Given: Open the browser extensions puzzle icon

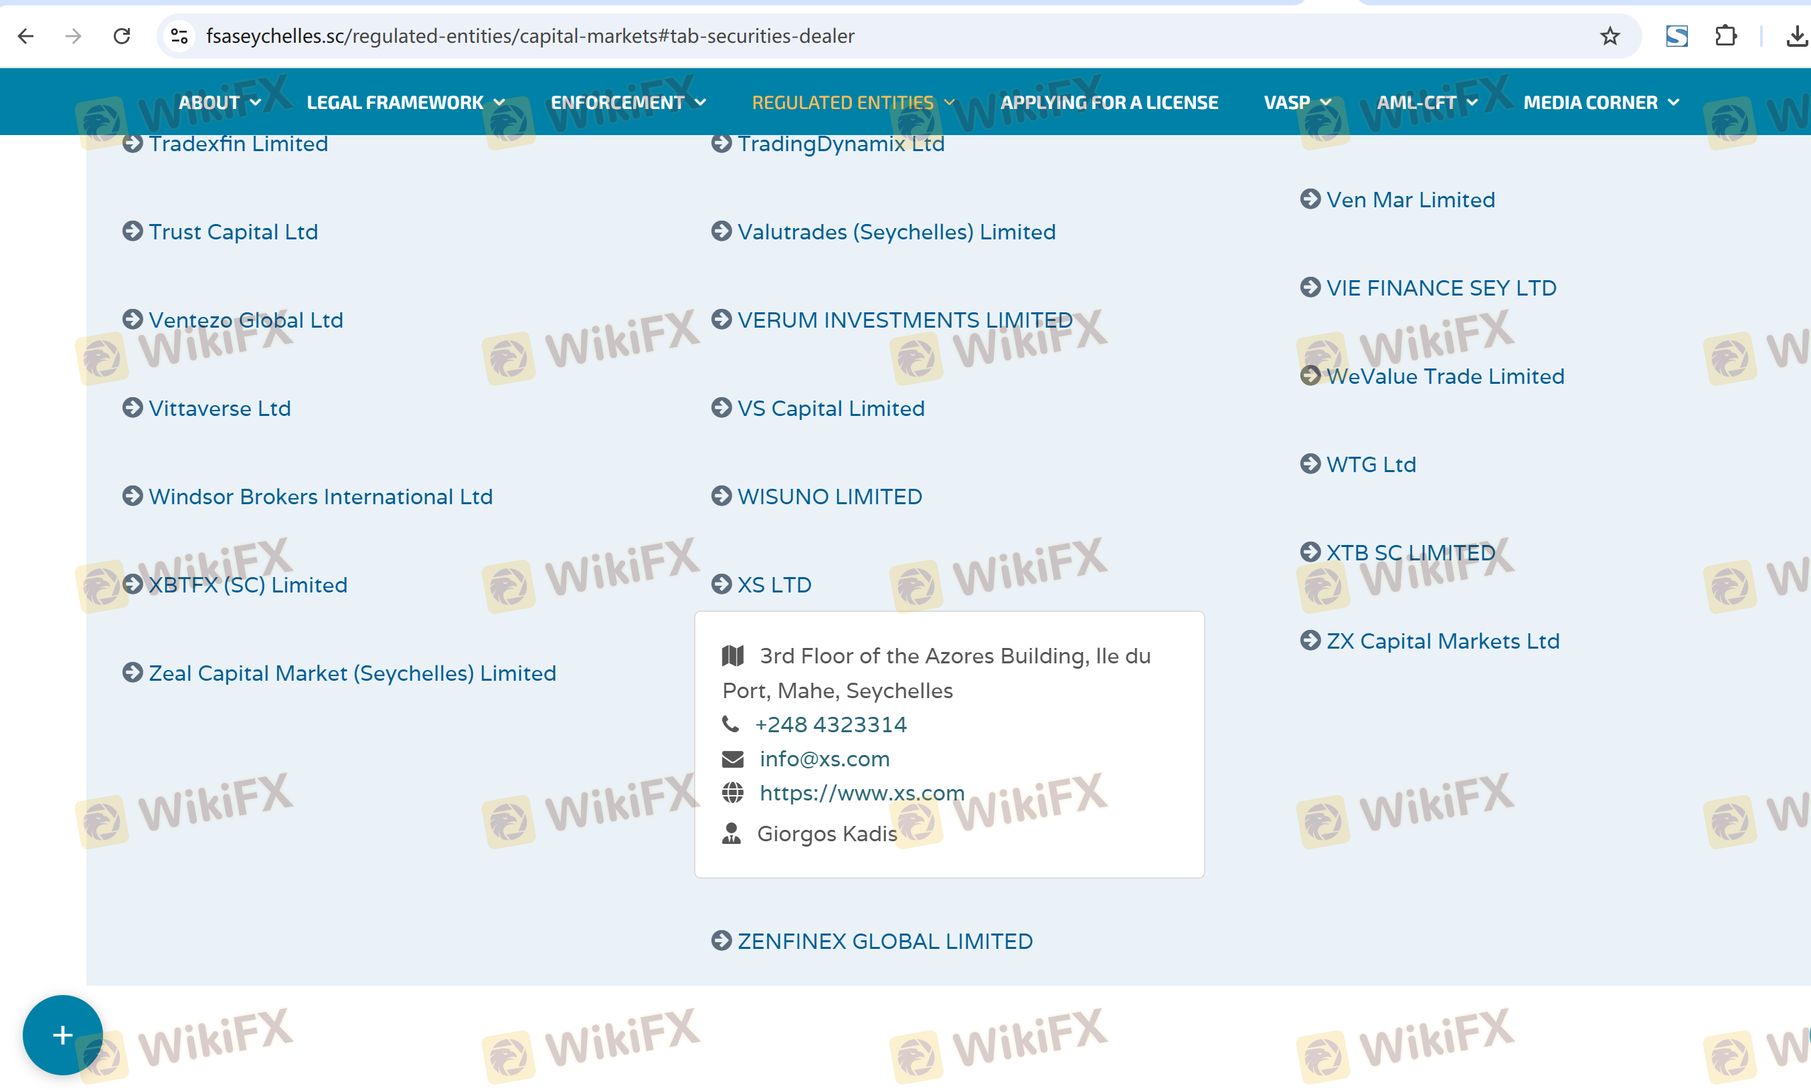Looking at the screenshot, I should pyautogui.click(x=1725, y=36).
